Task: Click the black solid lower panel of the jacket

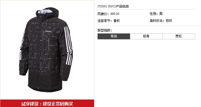Action: [x=44, y=83]
